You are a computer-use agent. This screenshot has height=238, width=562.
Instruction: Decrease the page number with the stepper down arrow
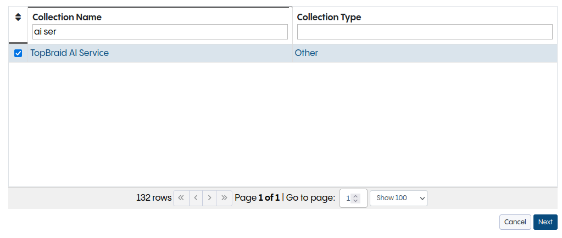[x=355, y=201]
